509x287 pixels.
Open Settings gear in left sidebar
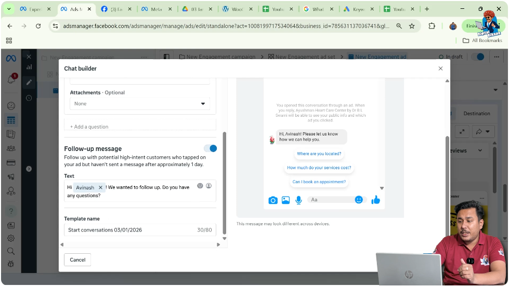tap(11, 238)
